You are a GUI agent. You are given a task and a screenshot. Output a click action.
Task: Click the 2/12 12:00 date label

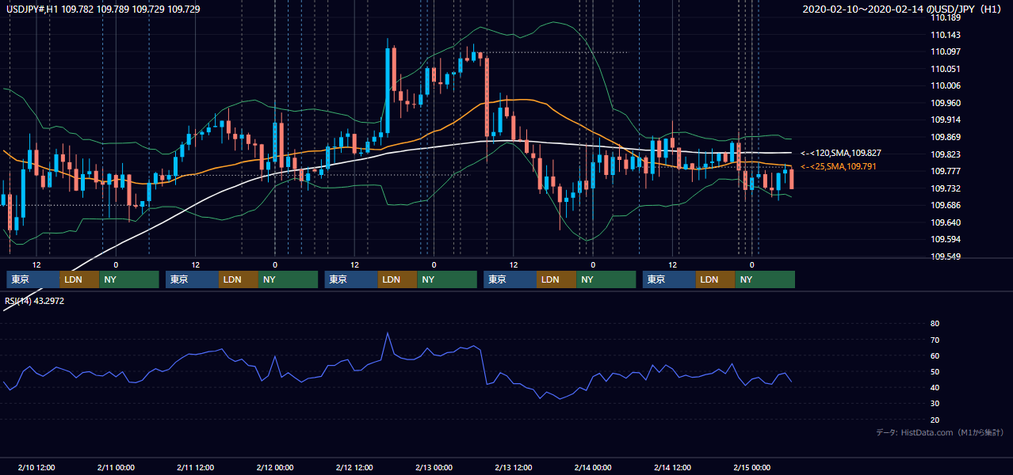tap(355, 467)
